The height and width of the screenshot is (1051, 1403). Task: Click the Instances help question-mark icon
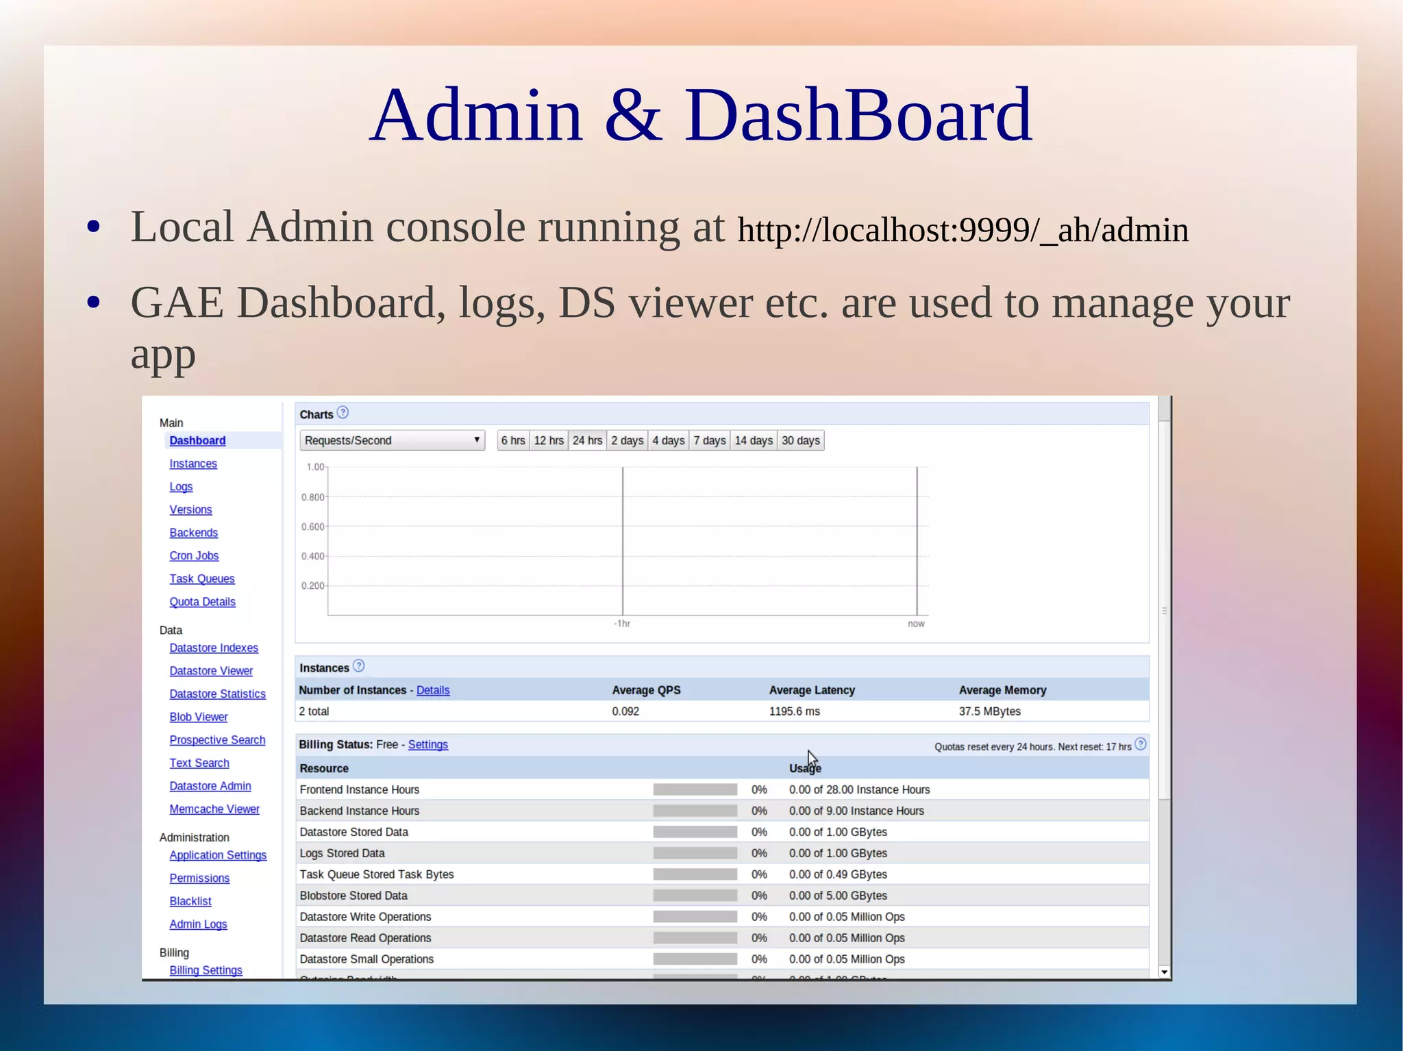[x=359, y=666]
